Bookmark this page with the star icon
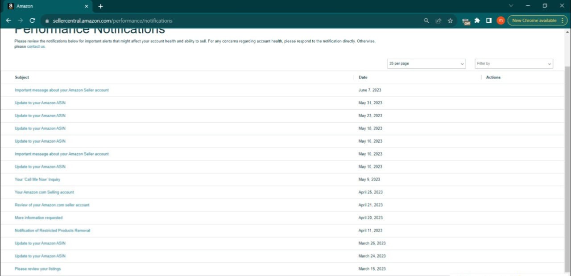 (451, 21)
